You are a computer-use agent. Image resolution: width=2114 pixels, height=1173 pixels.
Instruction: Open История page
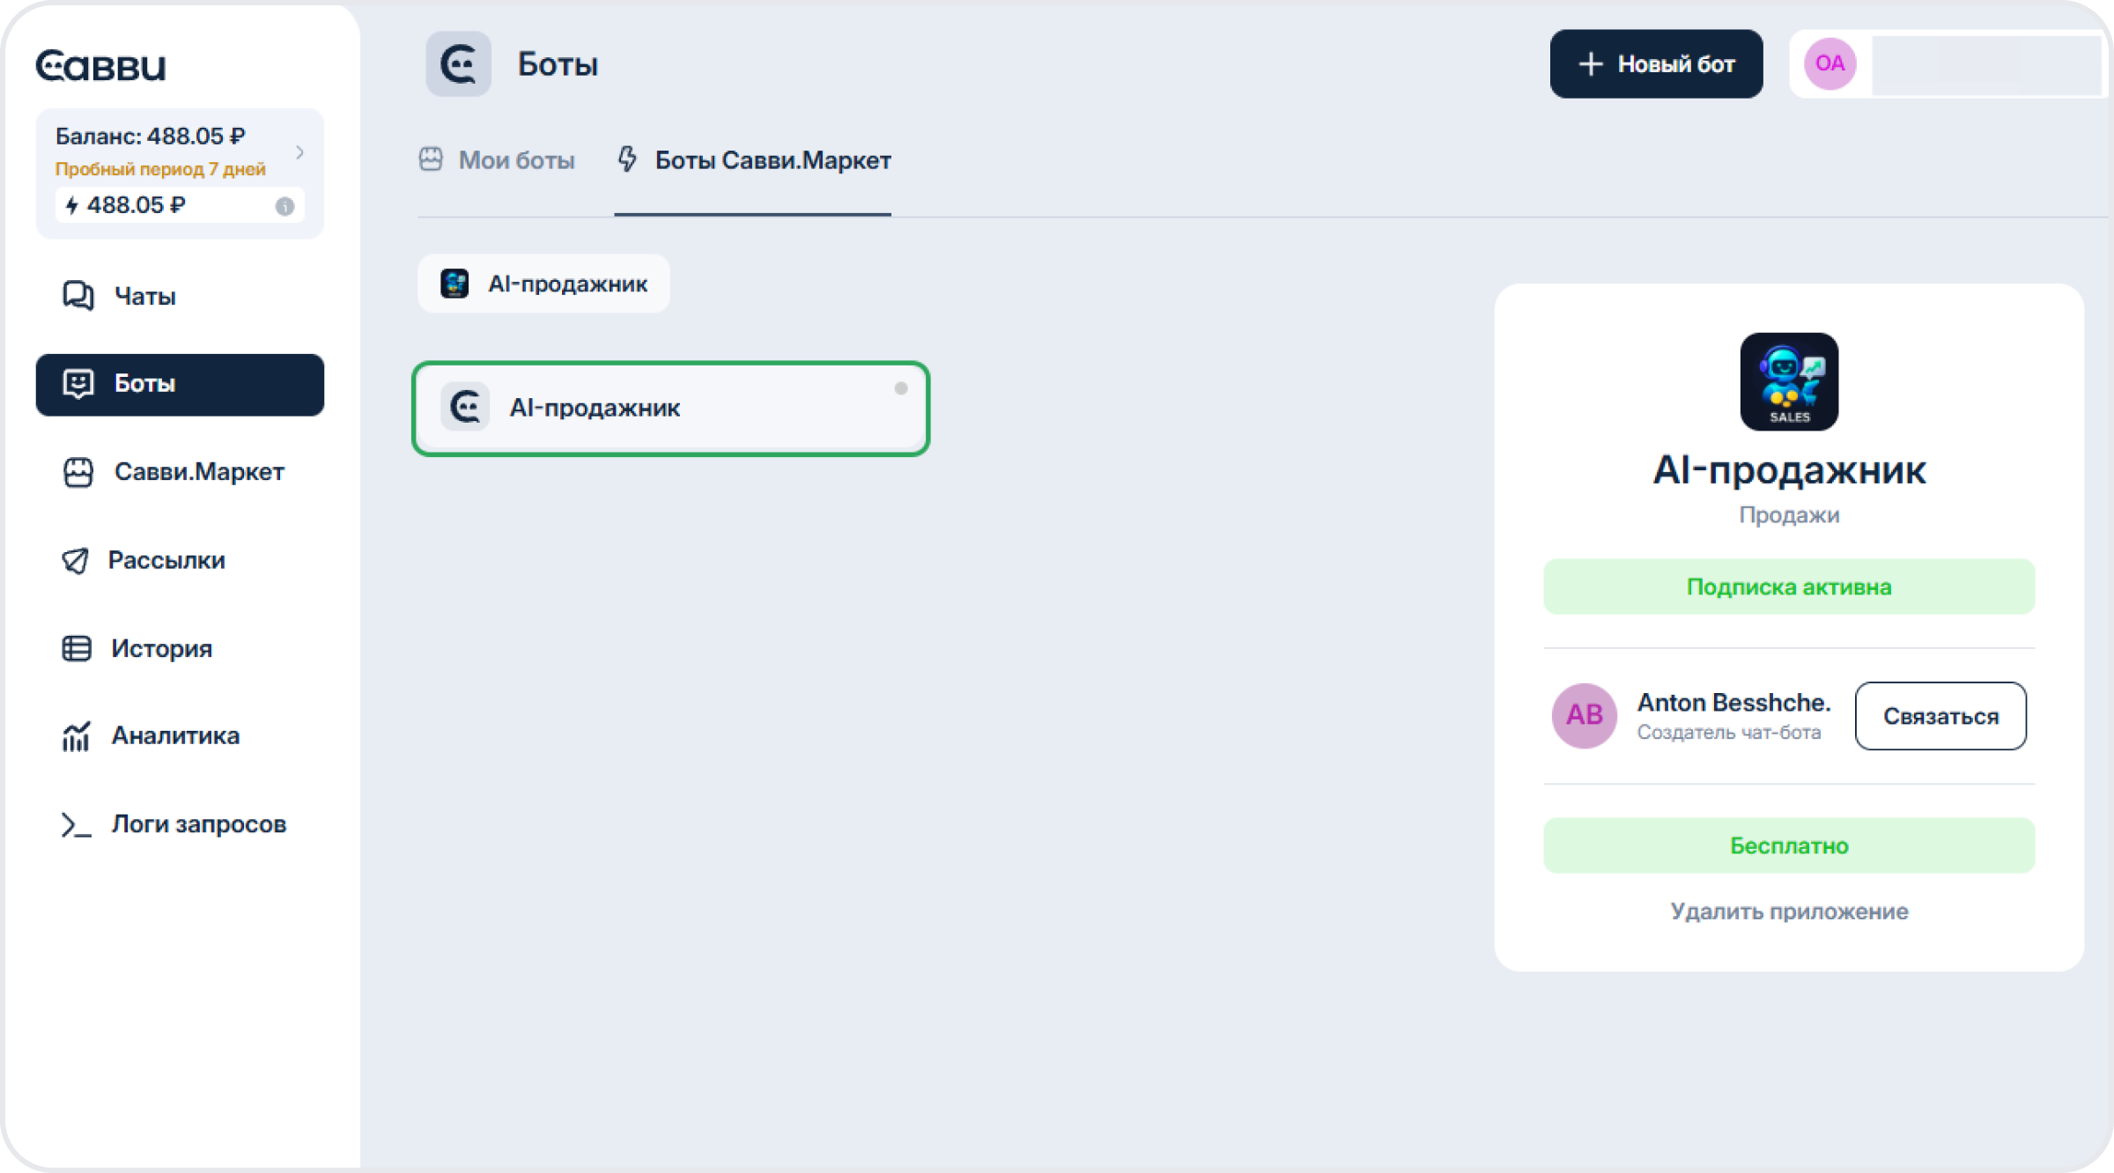[x=160, y=649]
